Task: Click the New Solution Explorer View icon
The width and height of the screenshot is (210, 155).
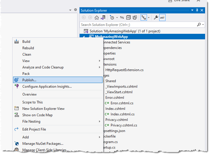Action: tap(17, 108)
